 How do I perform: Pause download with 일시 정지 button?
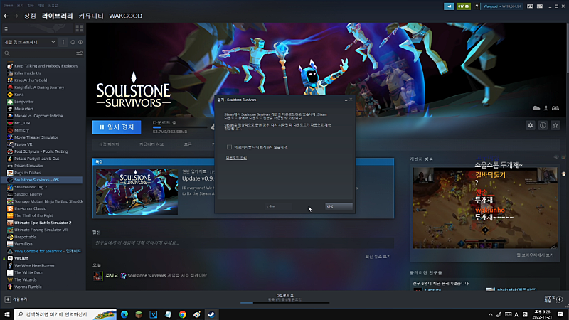pyautogui.click(x=117, y=127)
